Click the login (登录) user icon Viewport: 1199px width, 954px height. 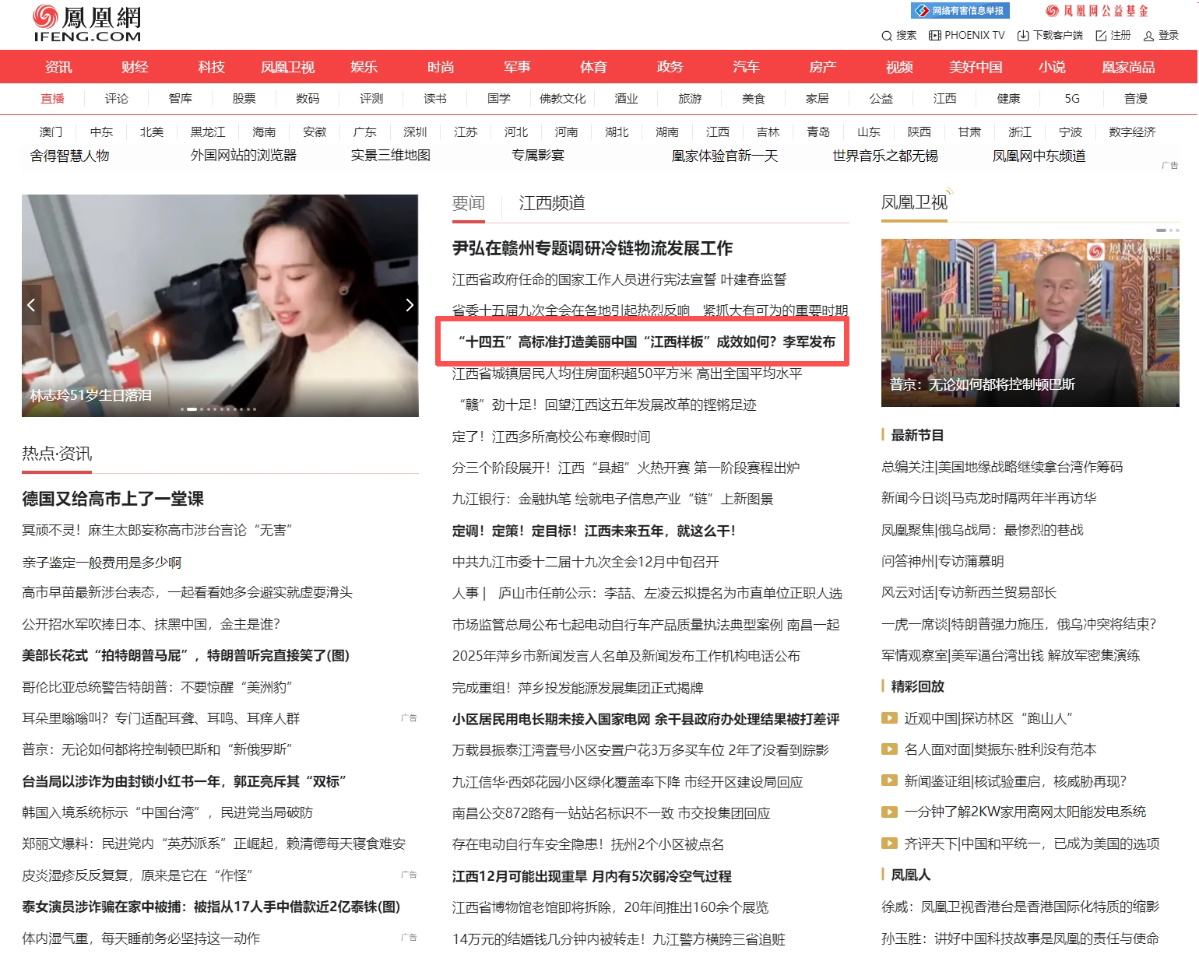1148,36
